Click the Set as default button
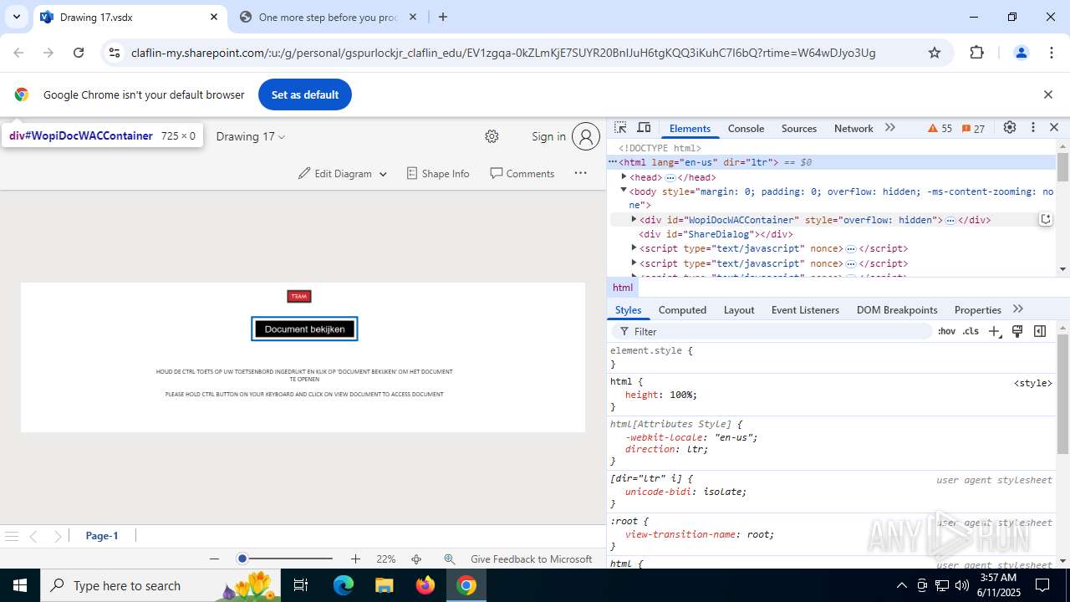Image resolution: width=1070 pixels, height=602 pixels. [305, 94]
